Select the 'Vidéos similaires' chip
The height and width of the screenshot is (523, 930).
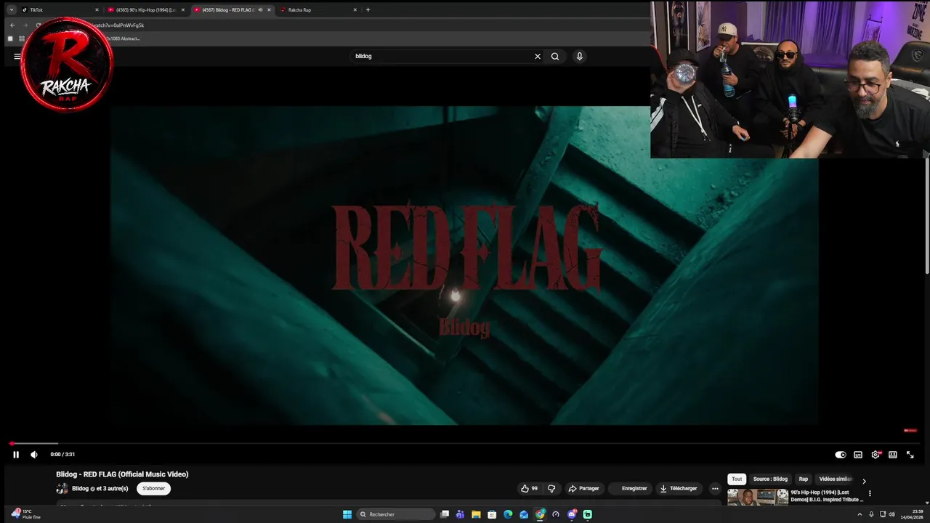click(x=836, y=479)
